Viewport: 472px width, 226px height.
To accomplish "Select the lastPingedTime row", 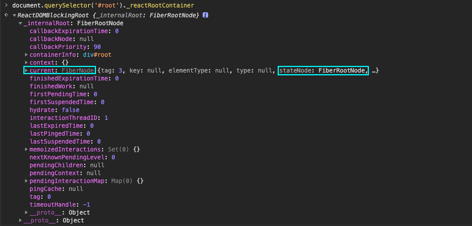I will click(x=60, y=133).
